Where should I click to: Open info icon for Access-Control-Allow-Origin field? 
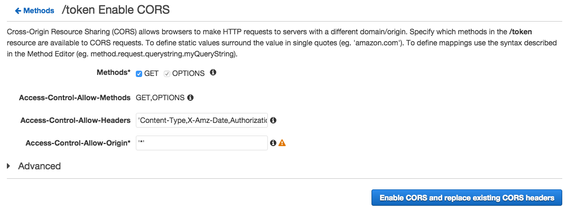coord(273,143)
